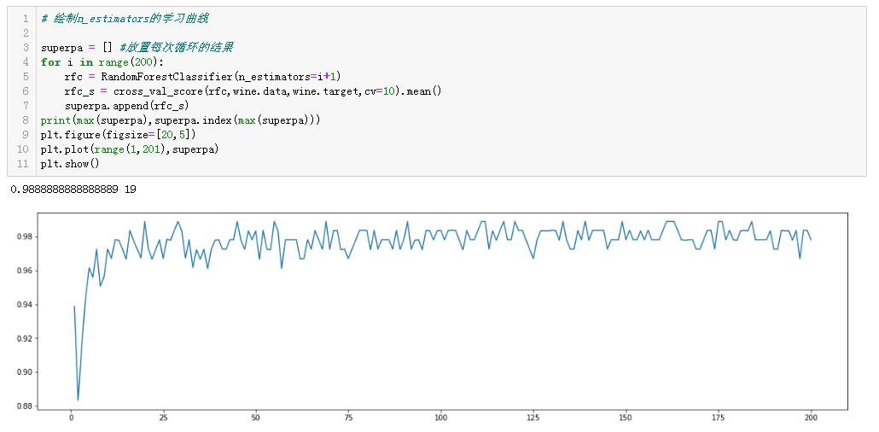The width and height of the screenshot is (879, 432).
Task: Click the printed output "0.9888888888888889 19"
Action: 73,189
